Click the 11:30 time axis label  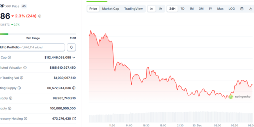(112, 125)
